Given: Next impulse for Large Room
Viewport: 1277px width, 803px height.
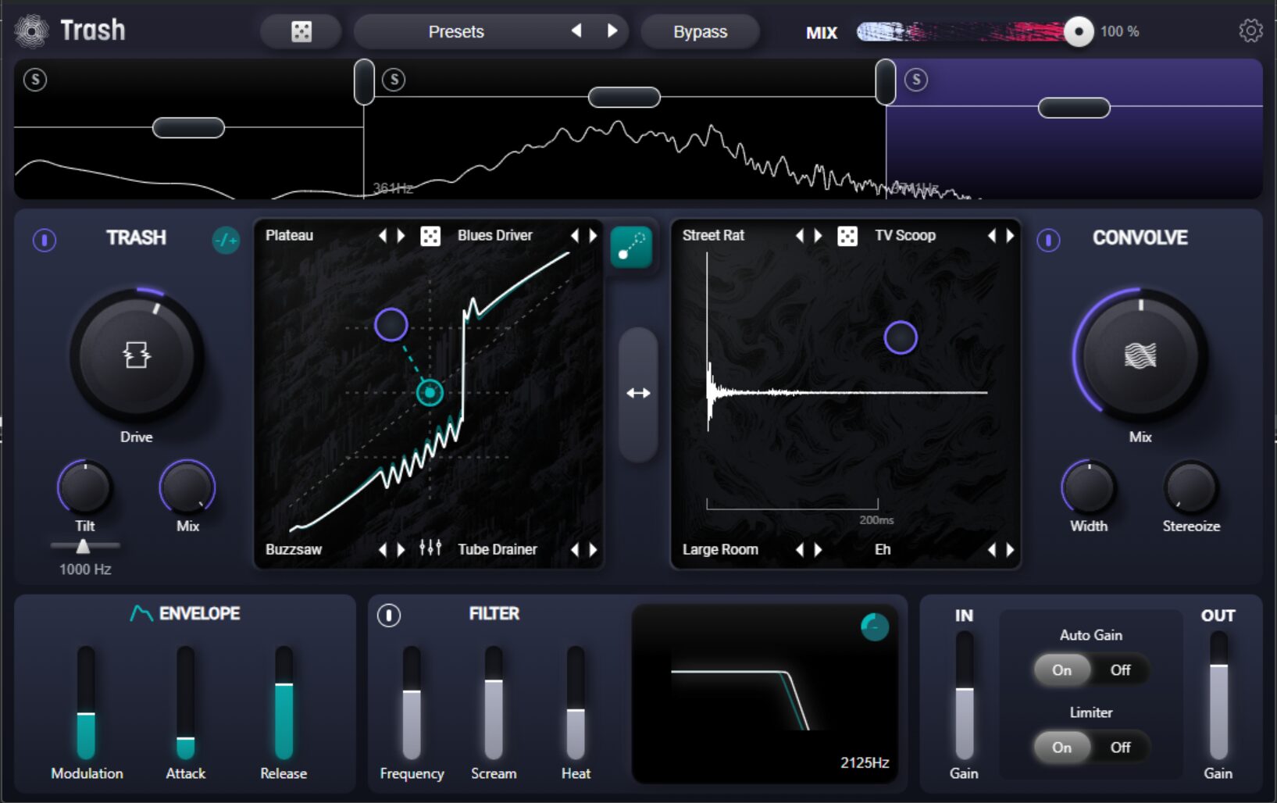Looking at the screenshot, I should point(818,549).
